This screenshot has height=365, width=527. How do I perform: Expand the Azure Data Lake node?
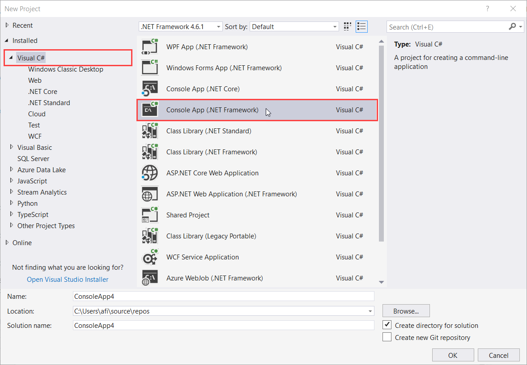point(12,170)
